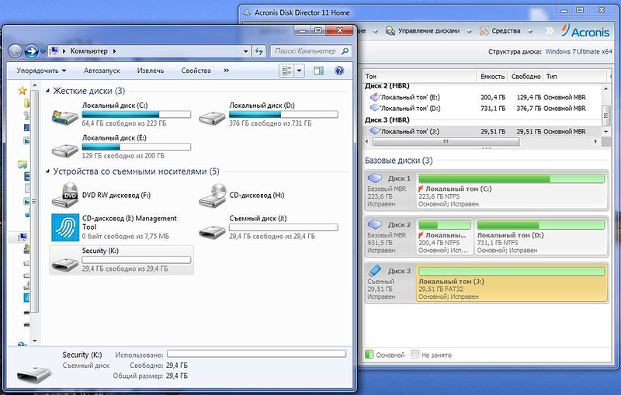Click the navigation pane scroll-up arrow
Screen dimensions: 621x395
35,85
